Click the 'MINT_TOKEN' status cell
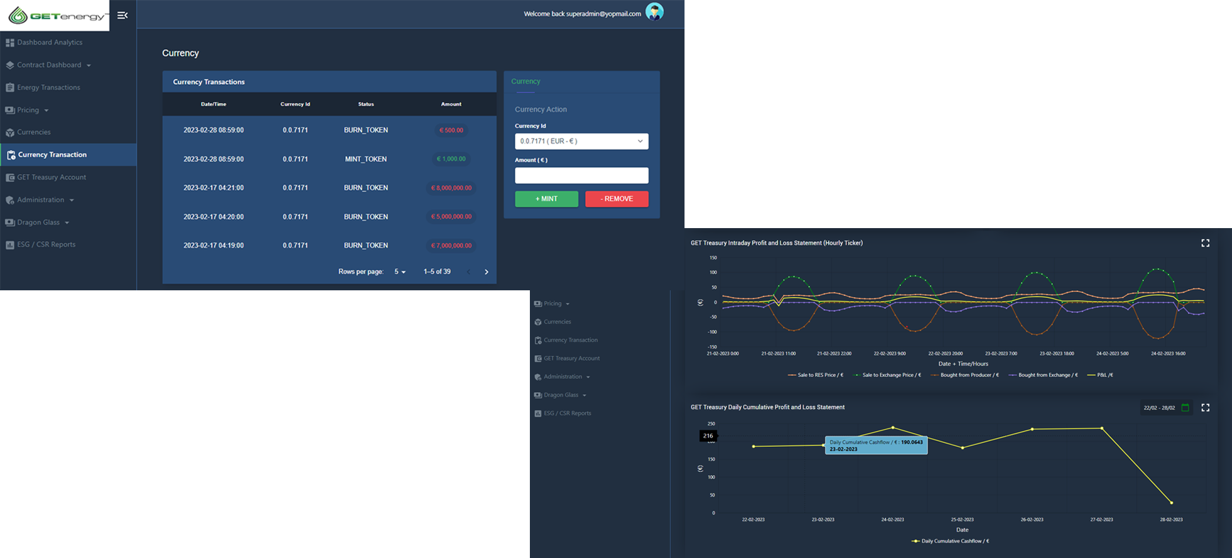1232x558 pixels. [x=366, y=160]
